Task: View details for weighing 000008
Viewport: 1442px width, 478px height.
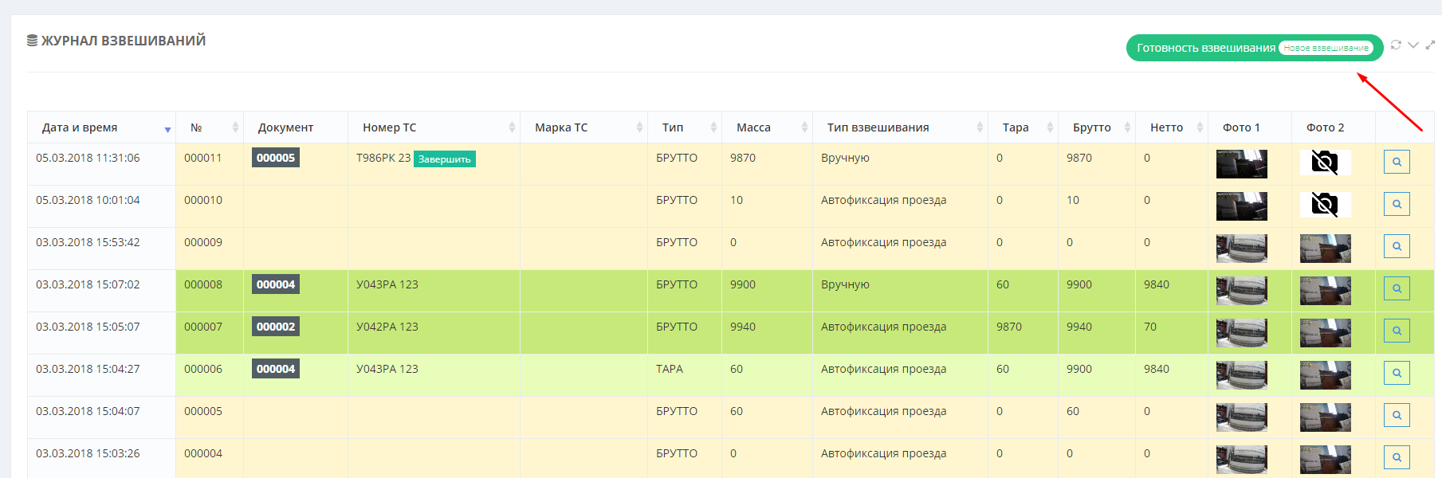Action: click(1397, 288)
